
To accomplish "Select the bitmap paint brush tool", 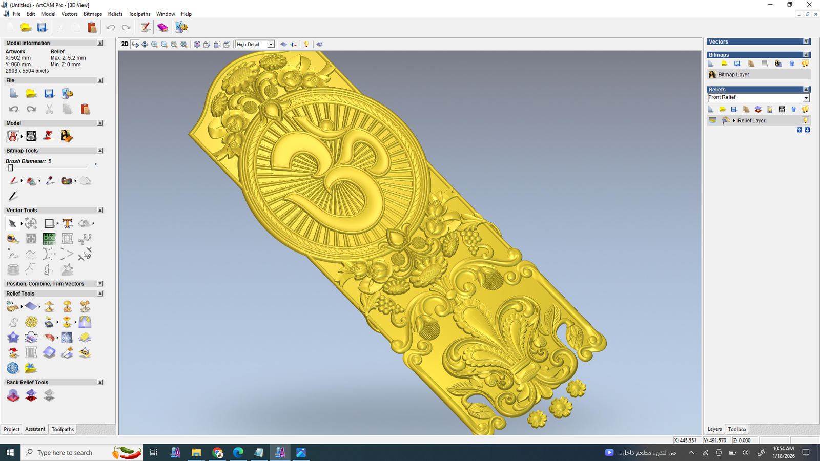I will pos(13,181).
